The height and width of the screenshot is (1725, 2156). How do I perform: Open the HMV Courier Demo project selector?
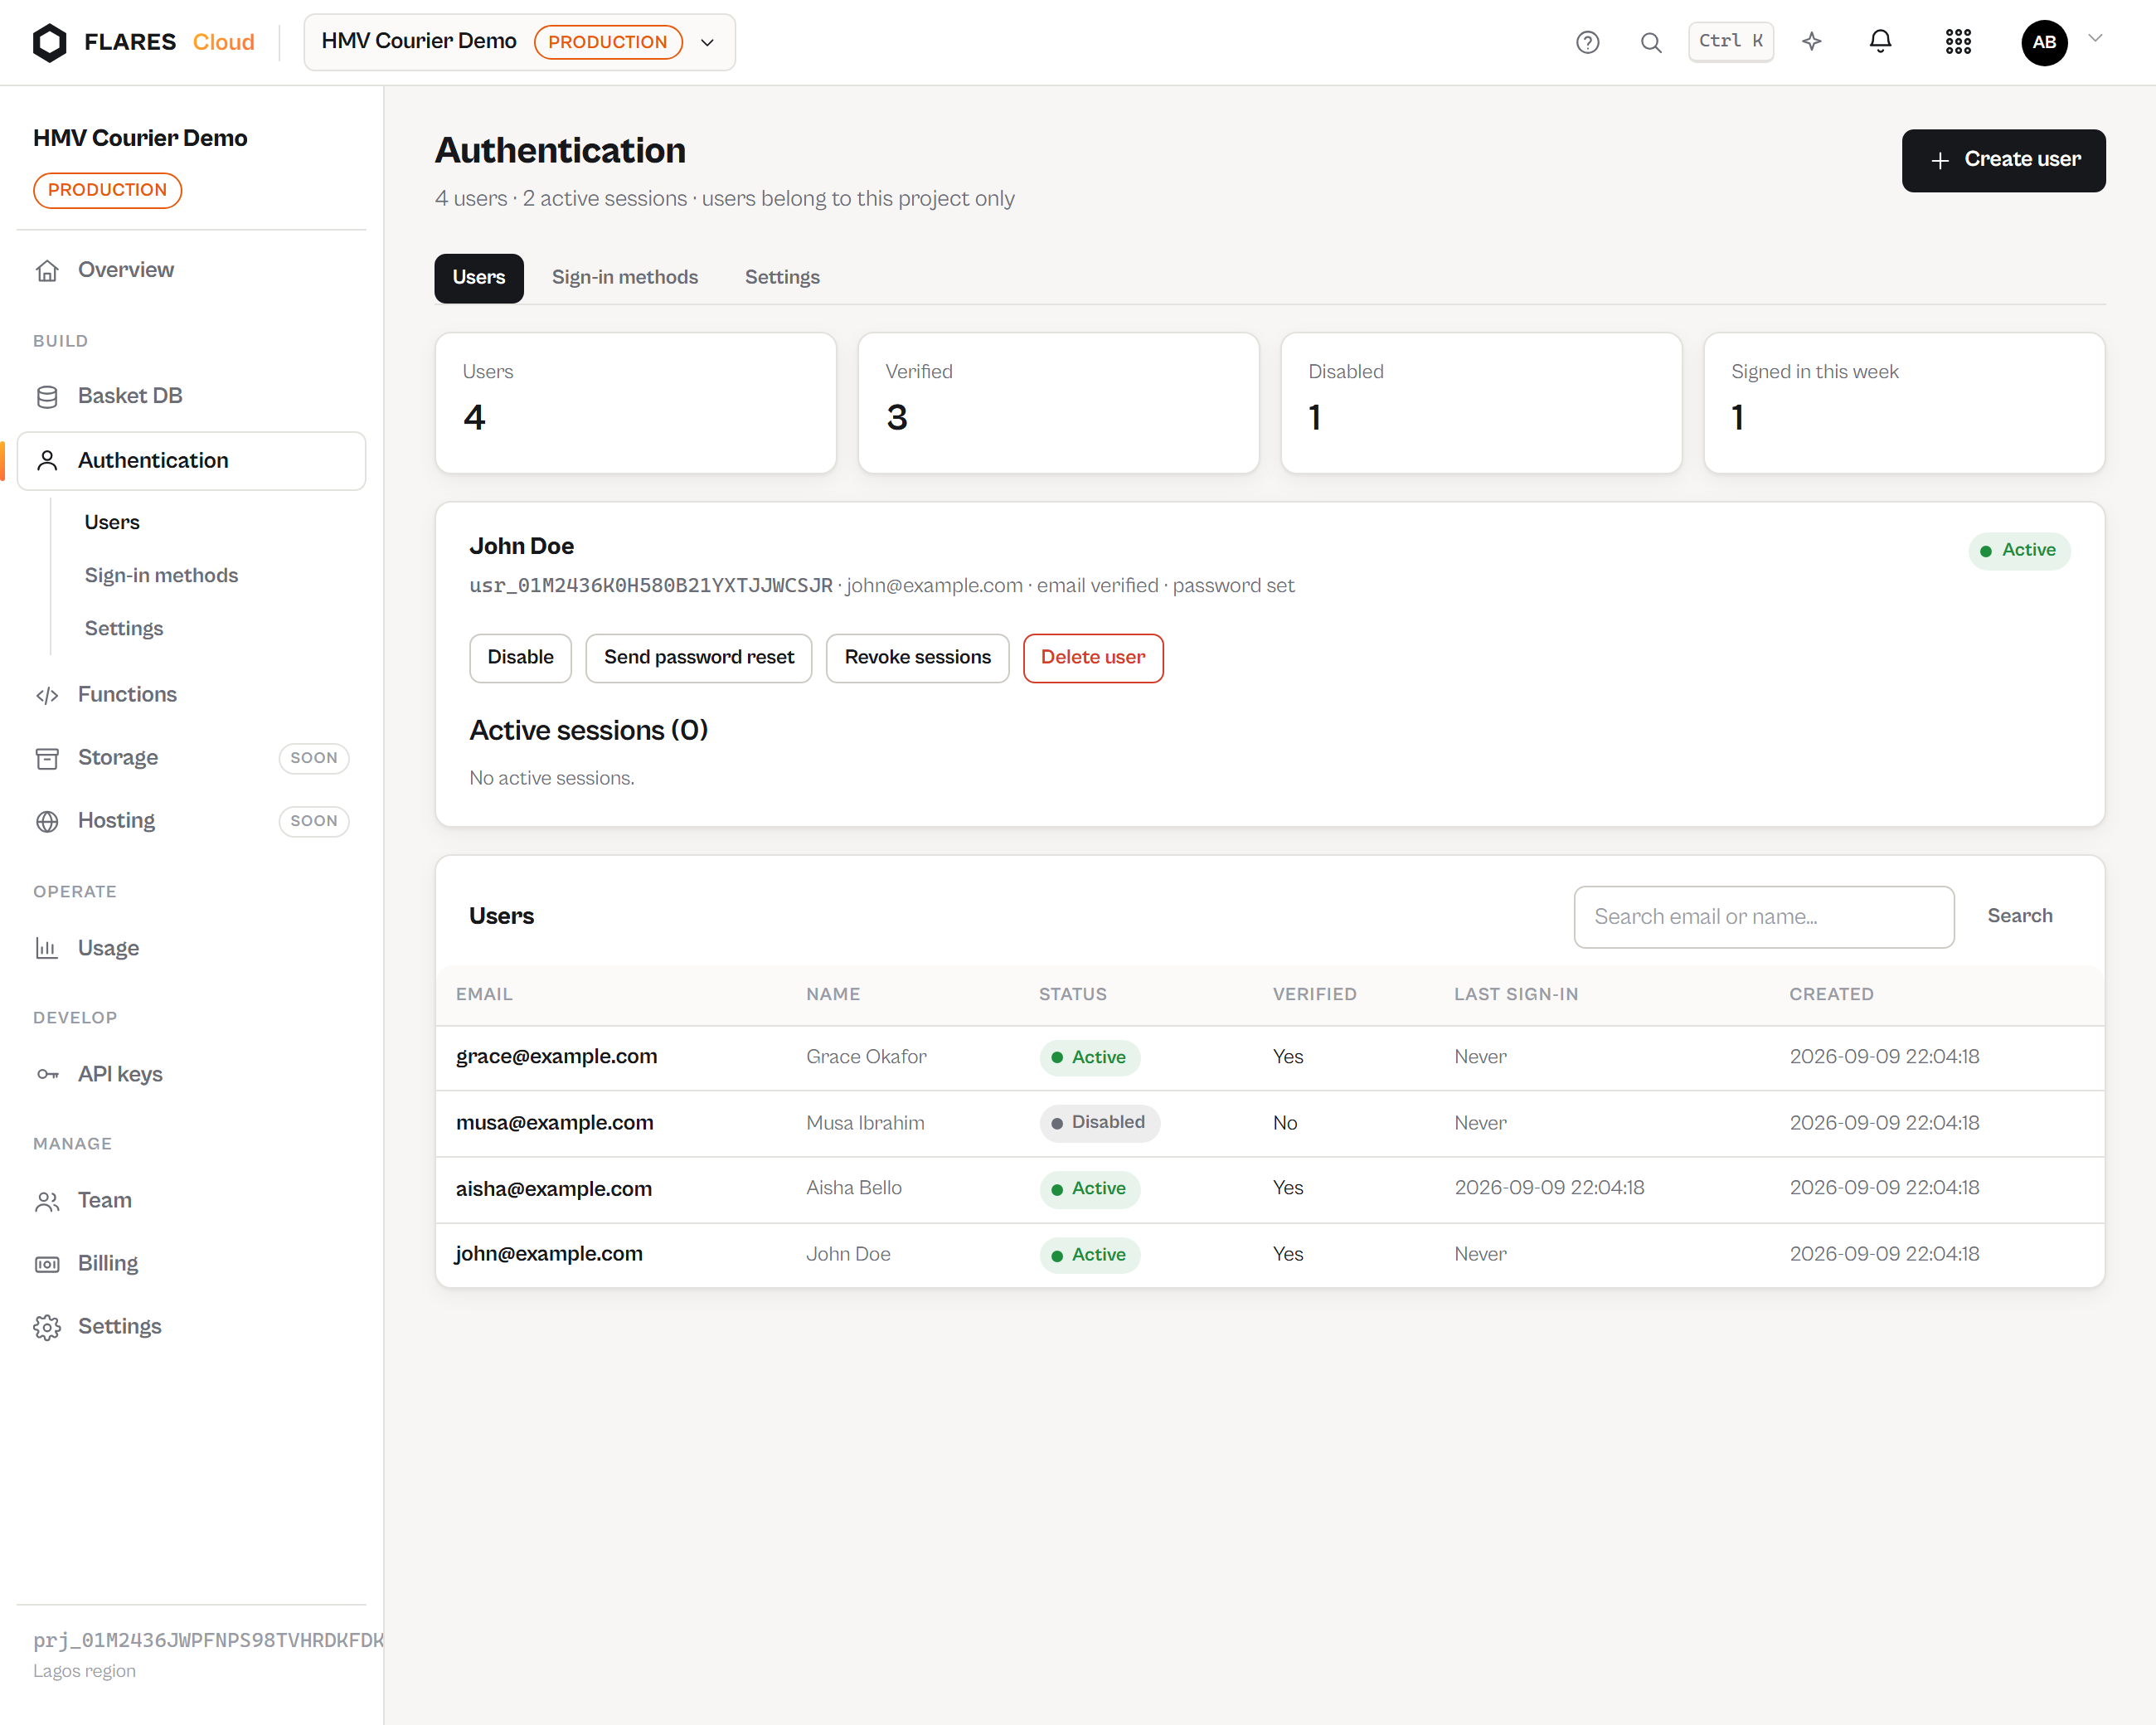click(519, 42)
